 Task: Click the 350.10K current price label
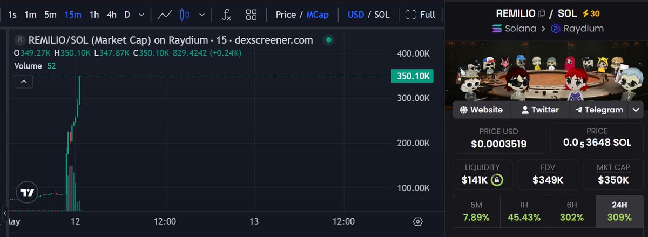pos(413,76)
